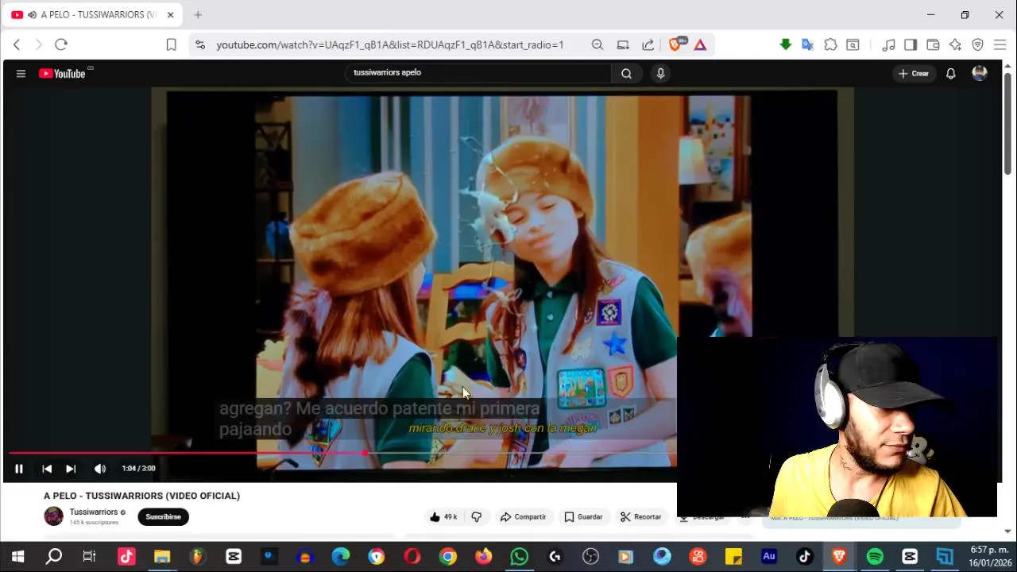The image size is (1017, 572).
Task: Open the YouTube guide hamburger menu
Action: (21, 74)
